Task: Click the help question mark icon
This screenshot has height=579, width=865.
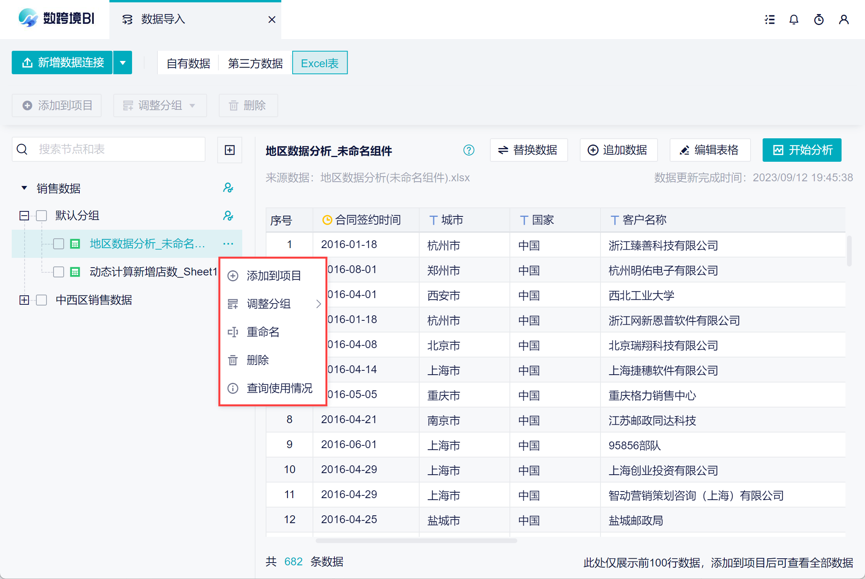Action: click(468, 150)
